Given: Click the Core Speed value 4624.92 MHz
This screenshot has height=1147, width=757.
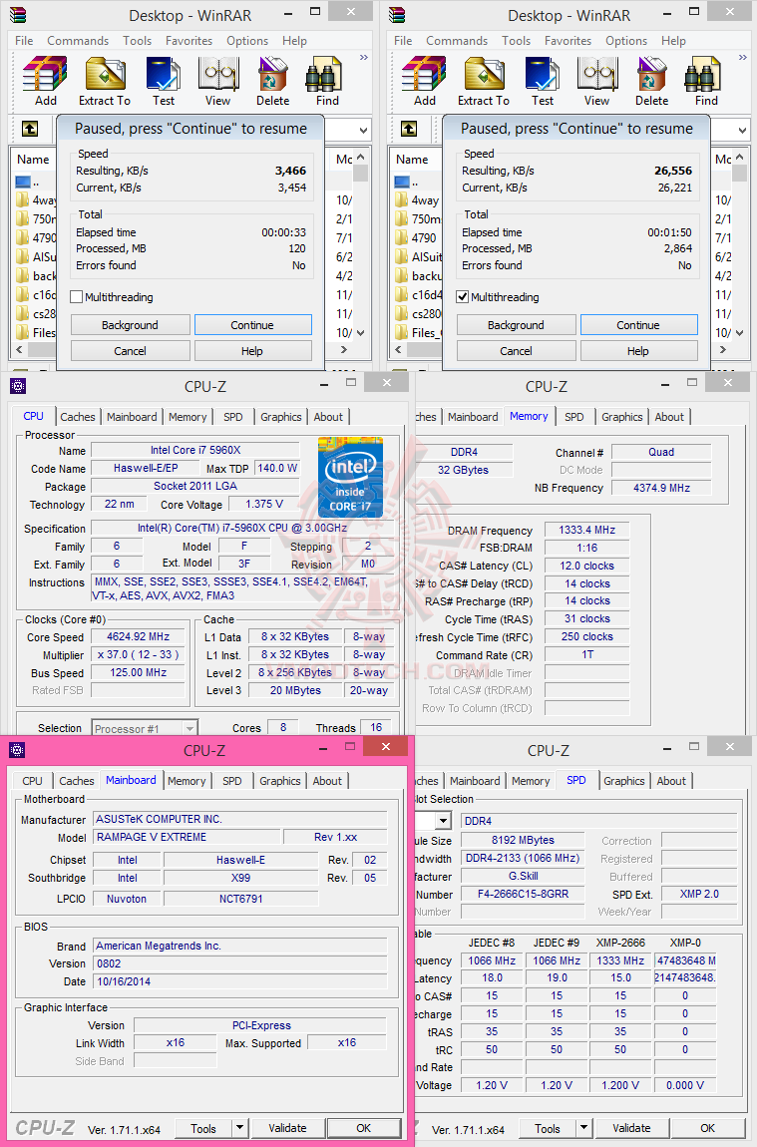Looking at the screenshot, I should (139, 637).
